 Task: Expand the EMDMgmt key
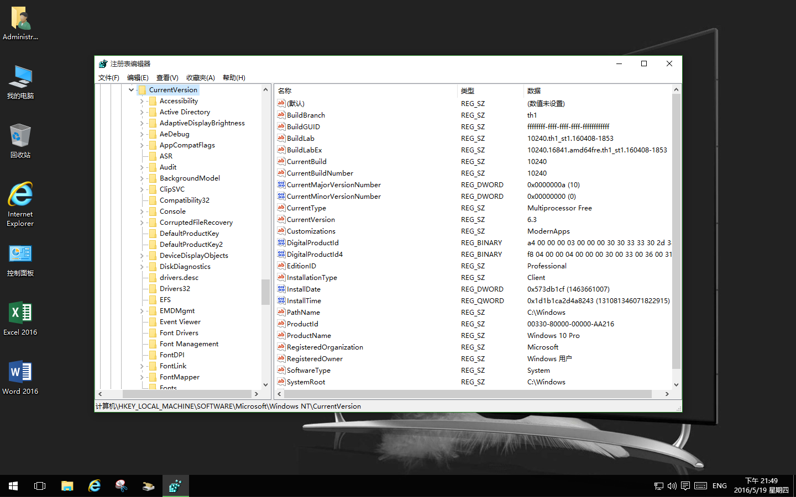(x=142, y=311)
